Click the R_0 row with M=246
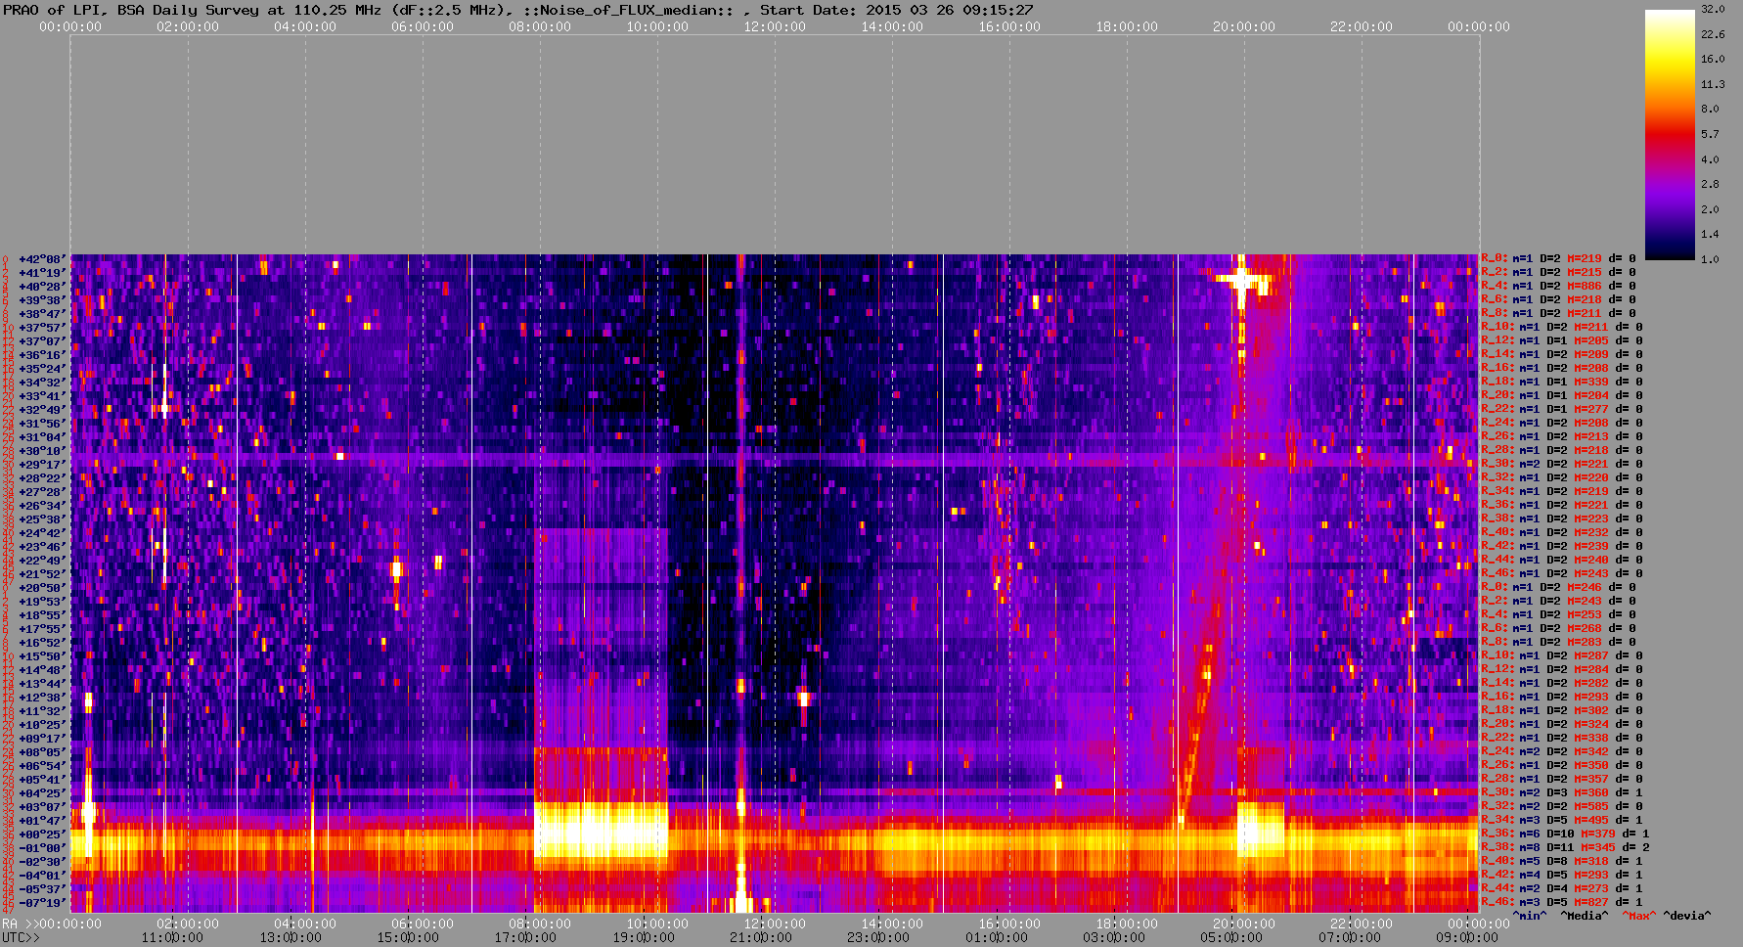 coord(1561,588)
